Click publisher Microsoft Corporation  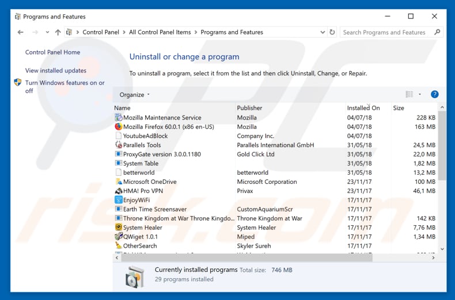[x=267, y=182]
